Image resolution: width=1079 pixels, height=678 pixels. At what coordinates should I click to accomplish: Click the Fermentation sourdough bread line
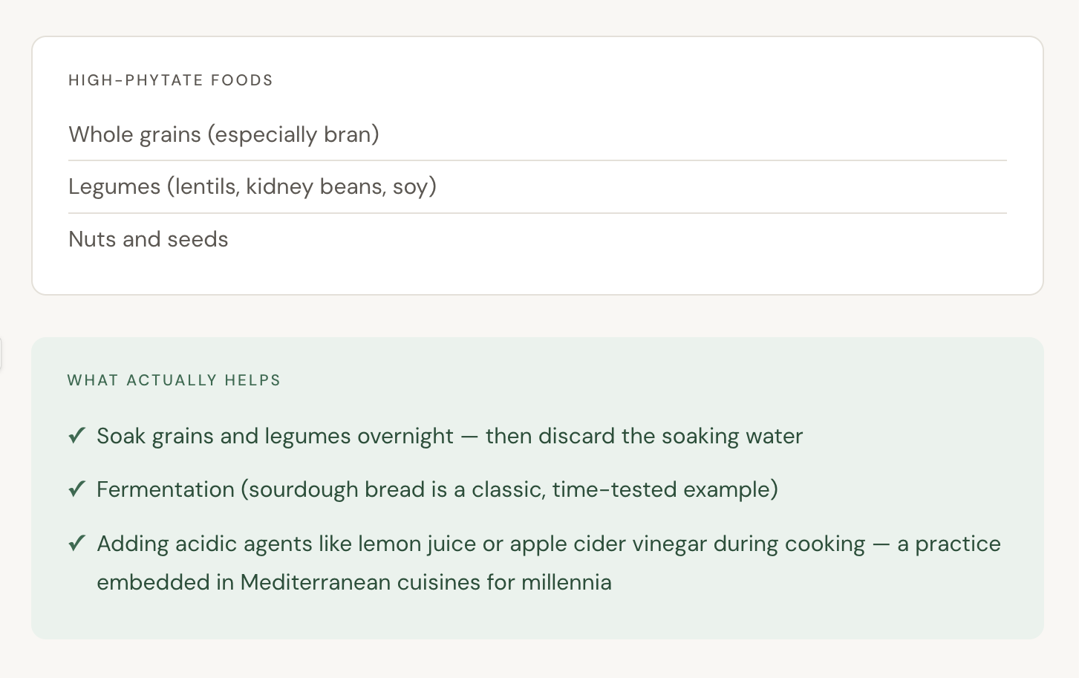click(437, 489)
